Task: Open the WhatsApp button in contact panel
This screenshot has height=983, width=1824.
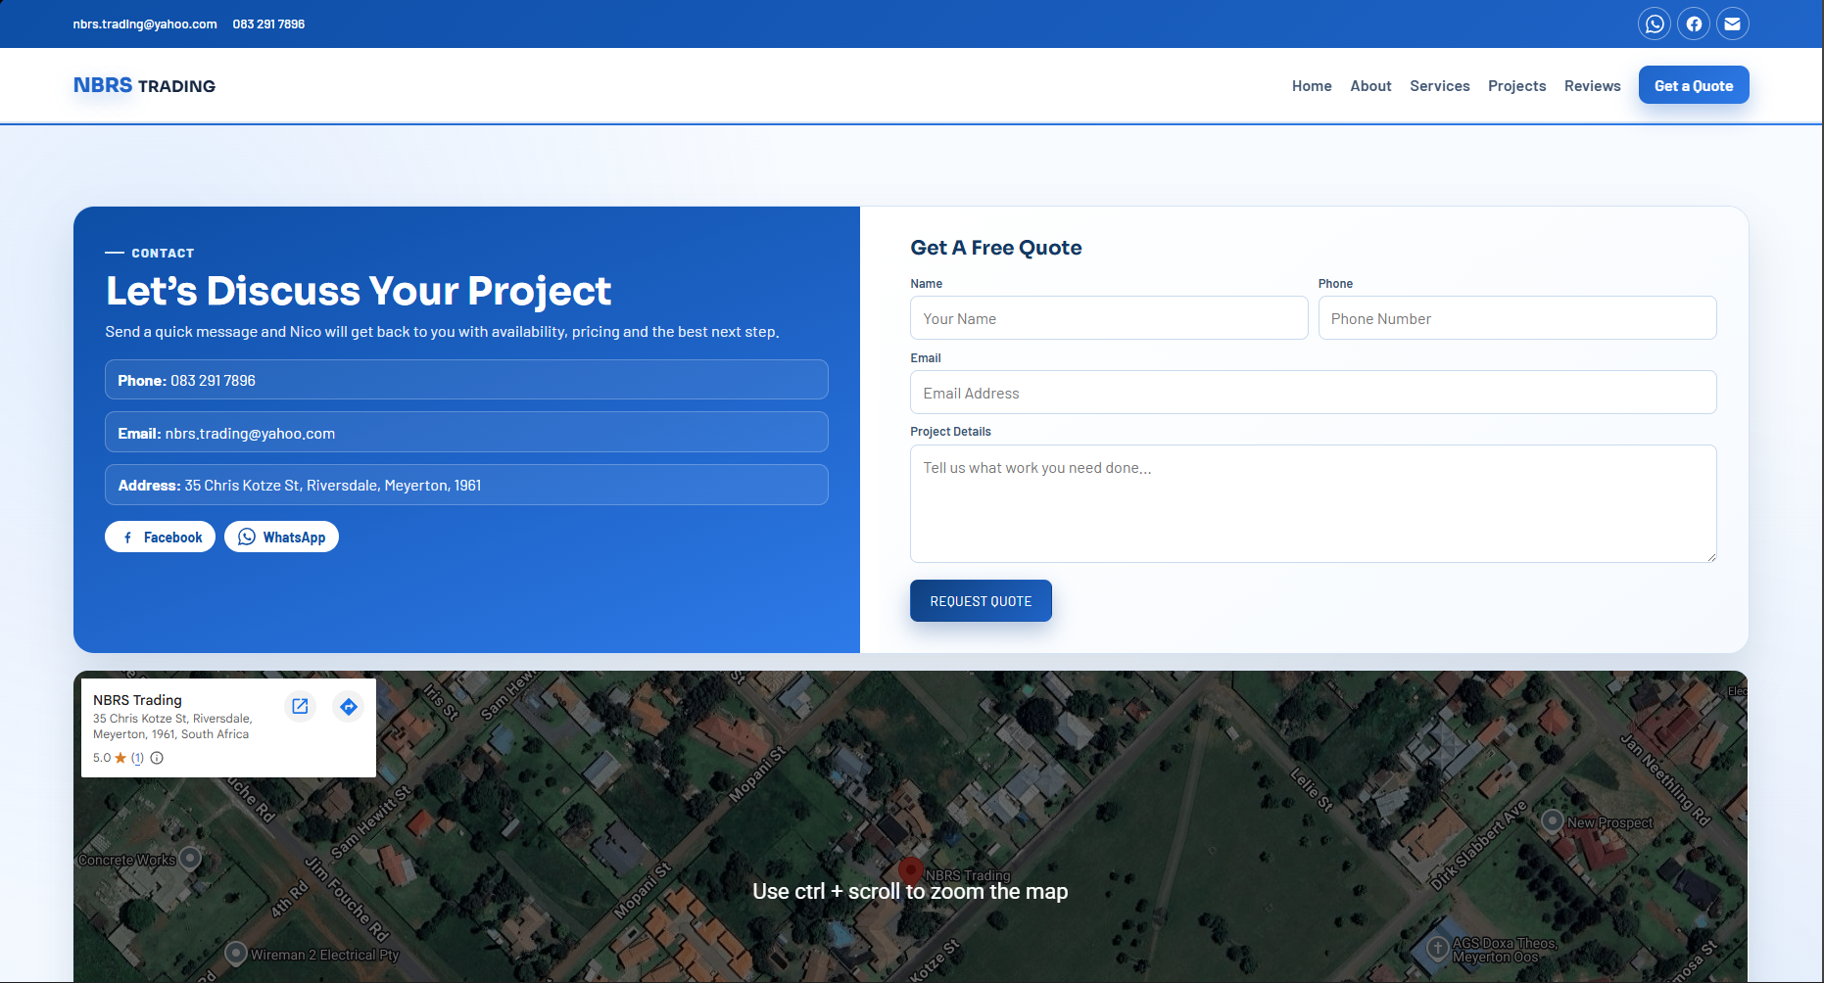Action: (281, 537)
